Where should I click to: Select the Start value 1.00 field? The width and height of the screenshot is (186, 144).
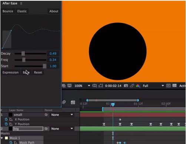click(53, 66)
